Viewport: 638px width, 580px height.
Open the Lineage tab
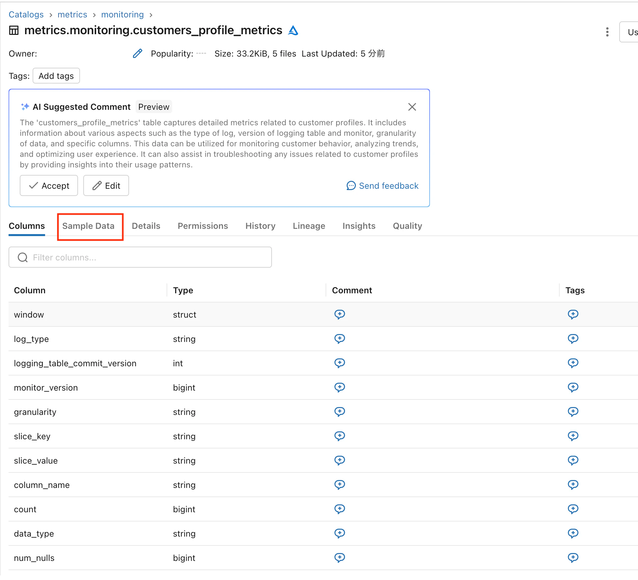pos(309,226)
